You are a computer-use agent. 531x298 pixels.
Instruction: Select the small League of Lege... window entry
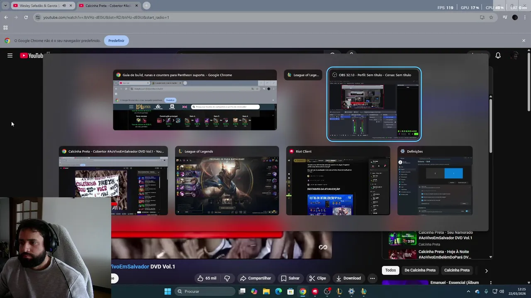303,75
